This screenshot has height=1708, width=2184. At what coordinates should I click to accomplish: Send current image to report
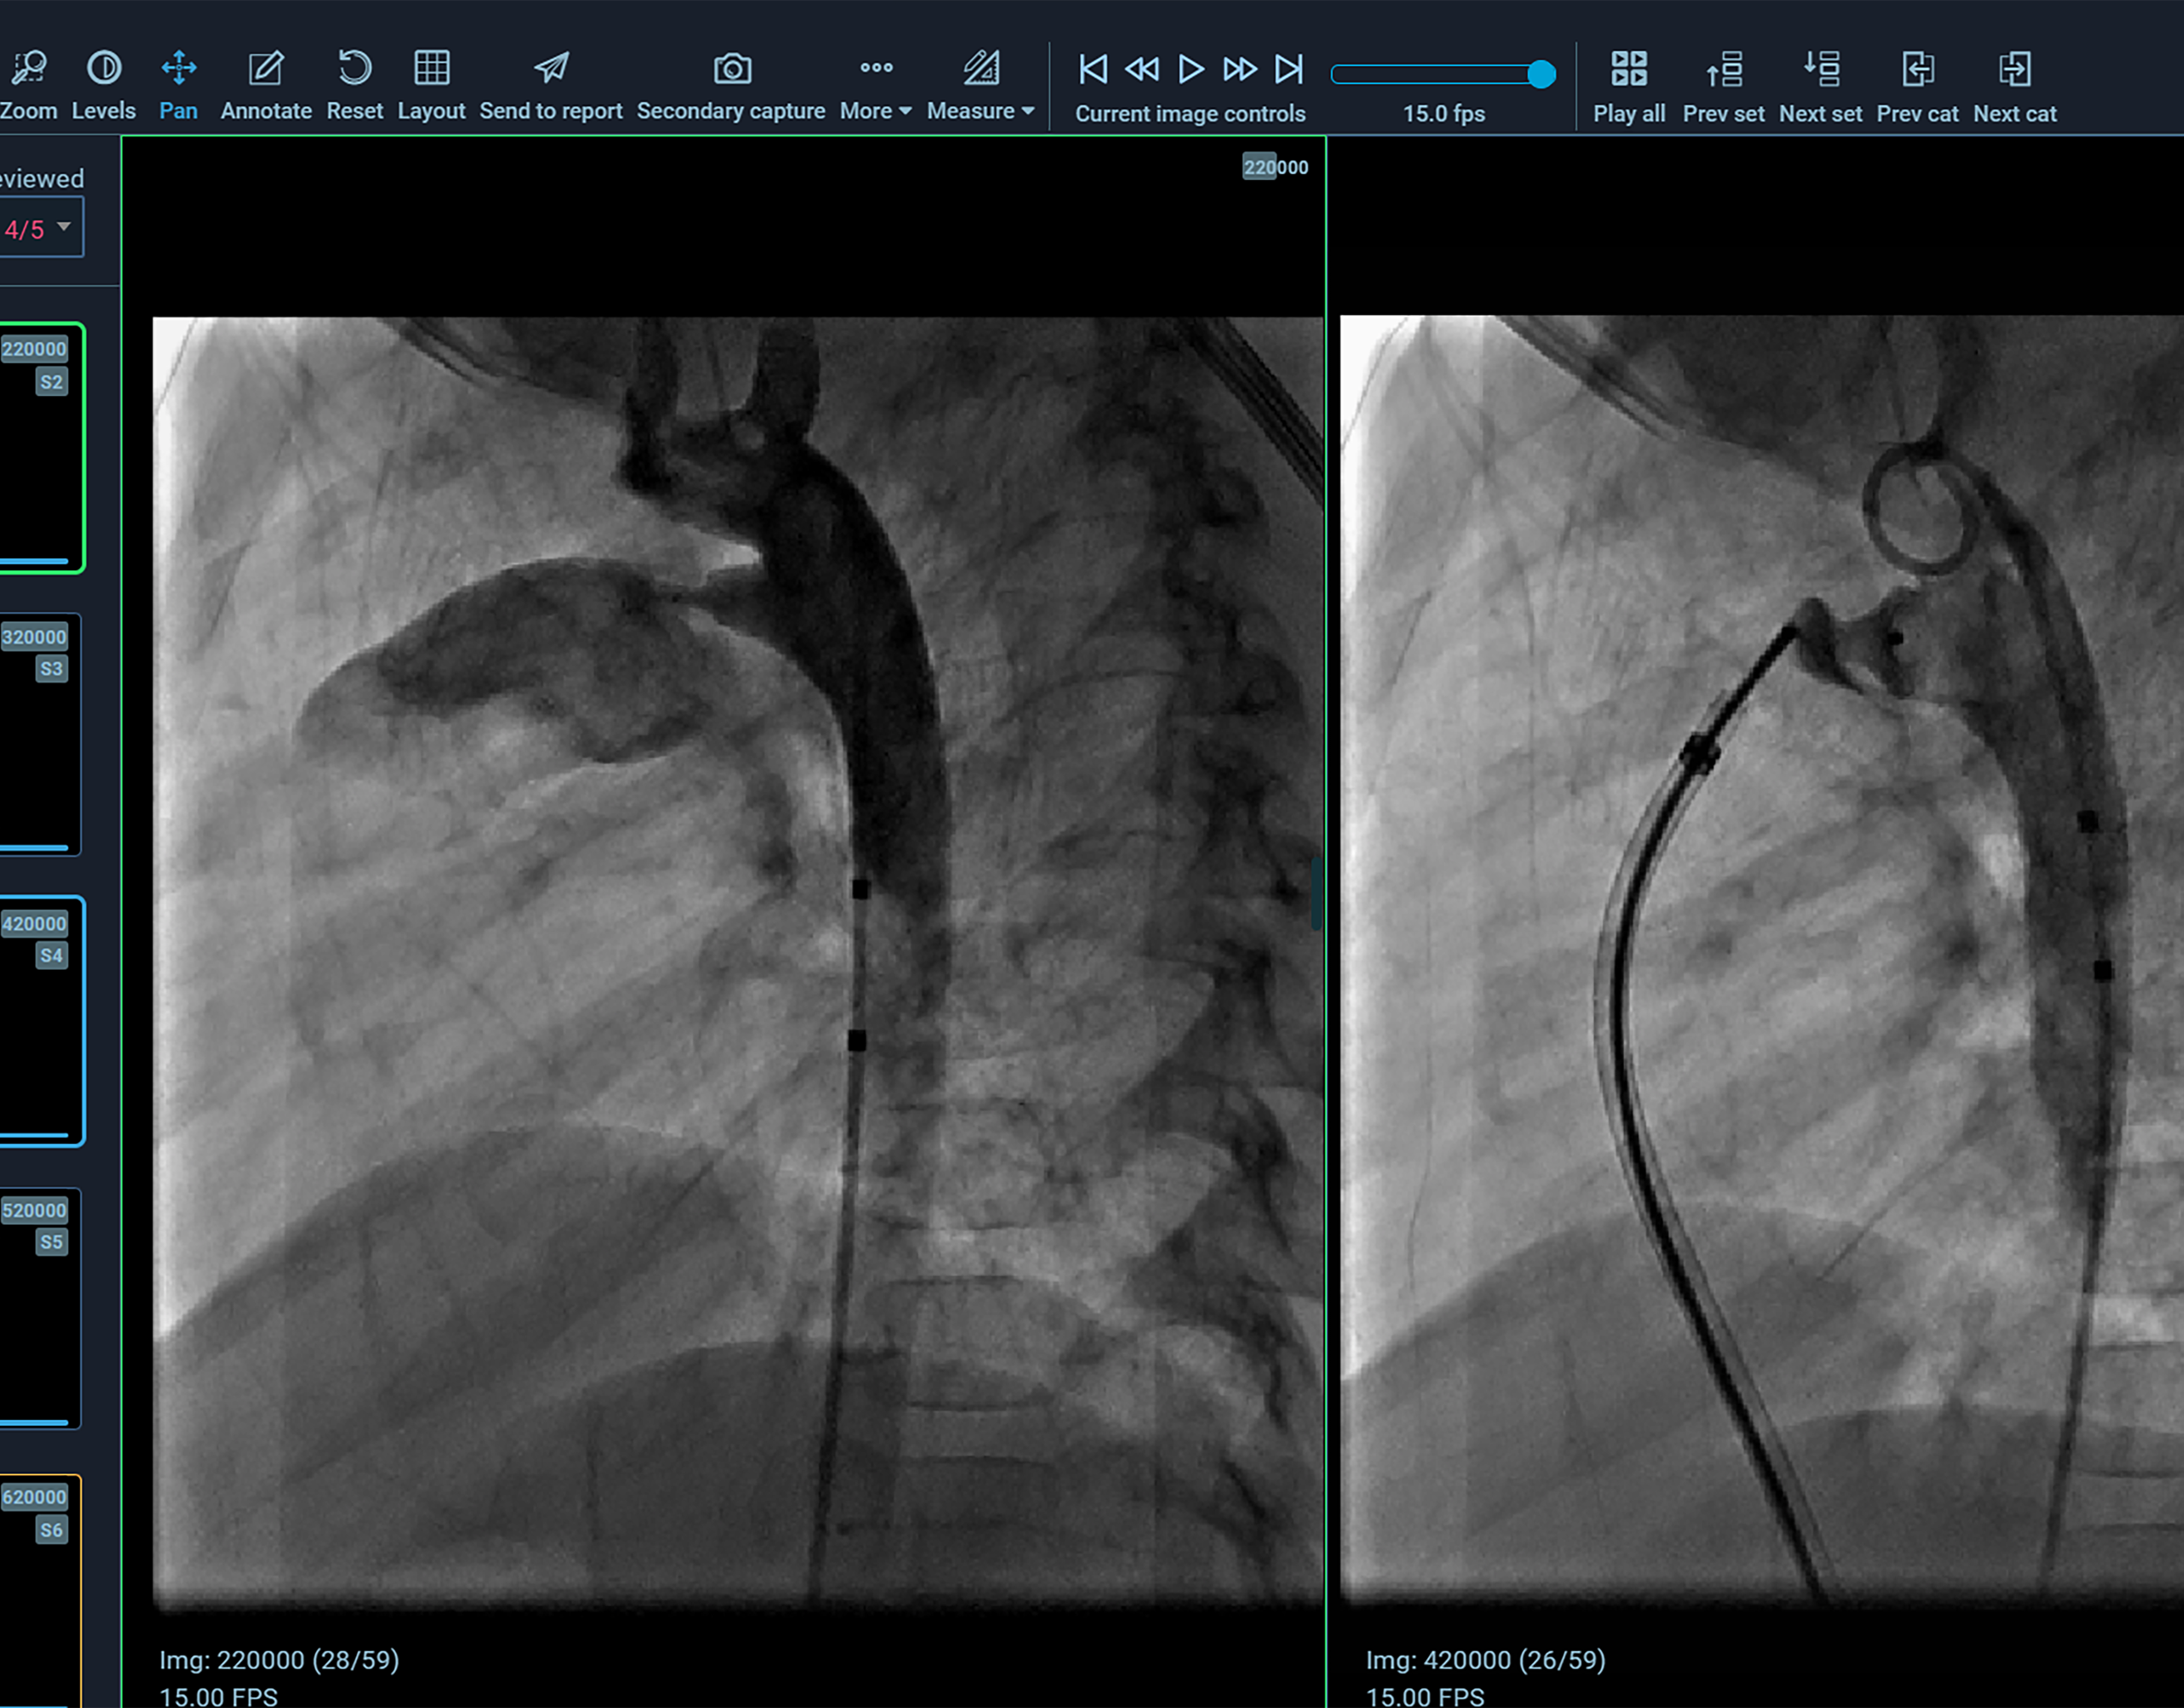(551, 86)
